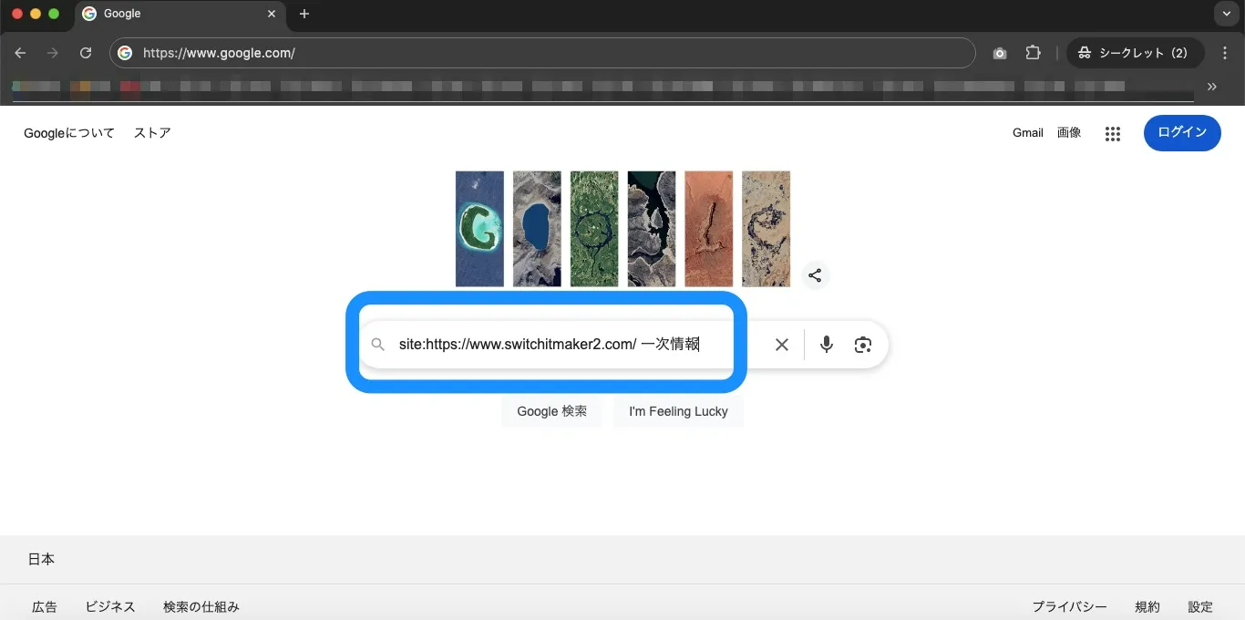Click the island G doodle image

(x=479, y=229)
